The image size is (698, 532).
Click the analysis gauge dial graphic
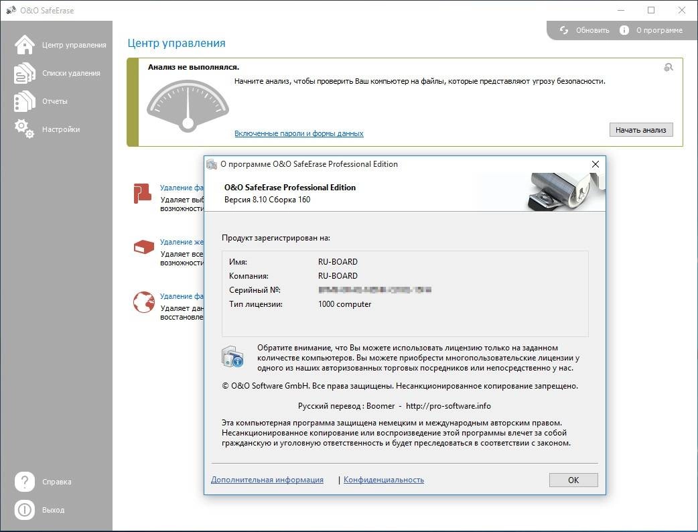(x=188, y=106)
